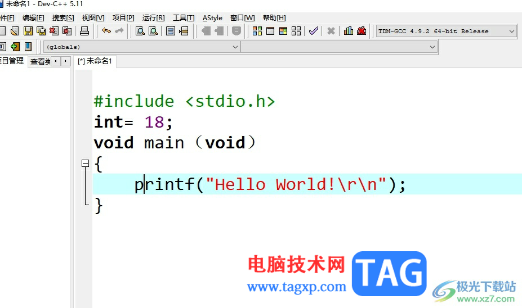Save the file with the floppy icon
This screenshot has height=308, width=522.
[28, 31]
